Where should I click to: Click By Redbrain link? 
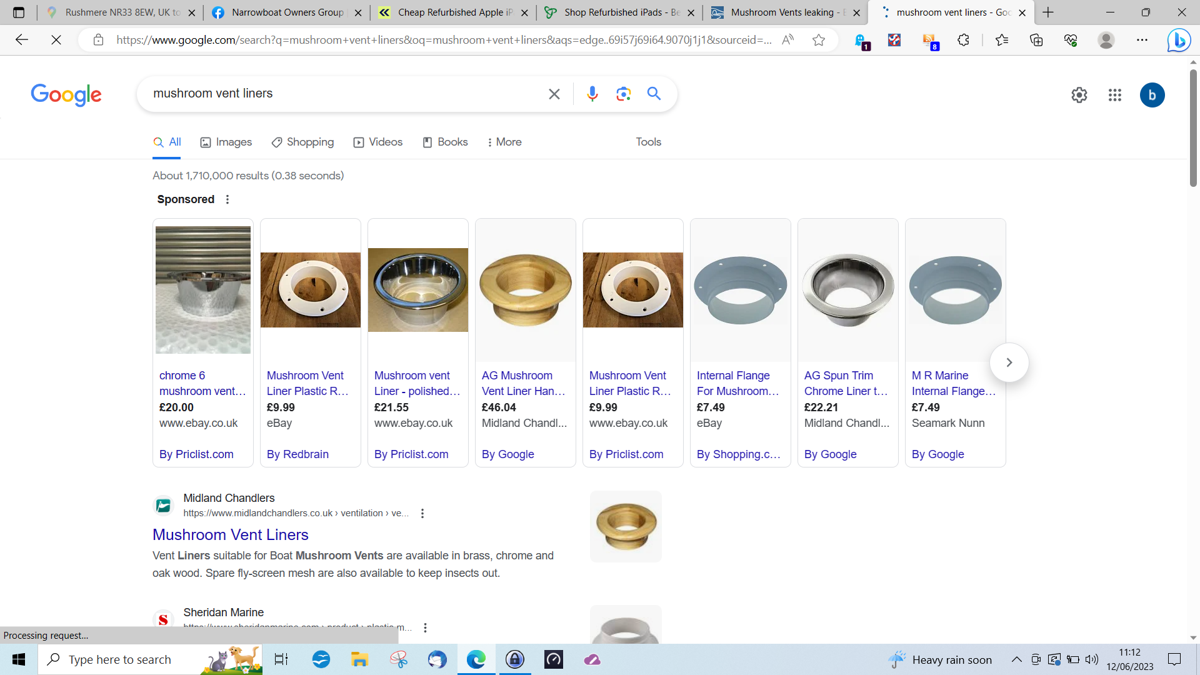297,454
